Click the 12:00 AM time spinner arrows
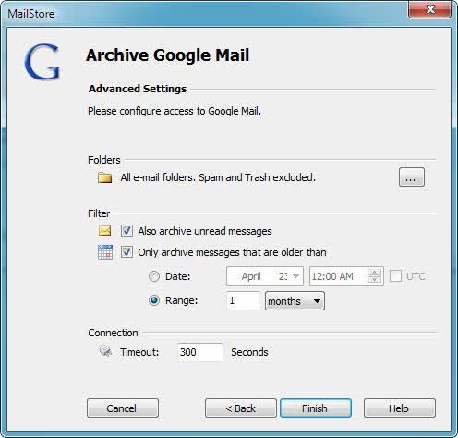The image size is (458, 438). [374, 275]
